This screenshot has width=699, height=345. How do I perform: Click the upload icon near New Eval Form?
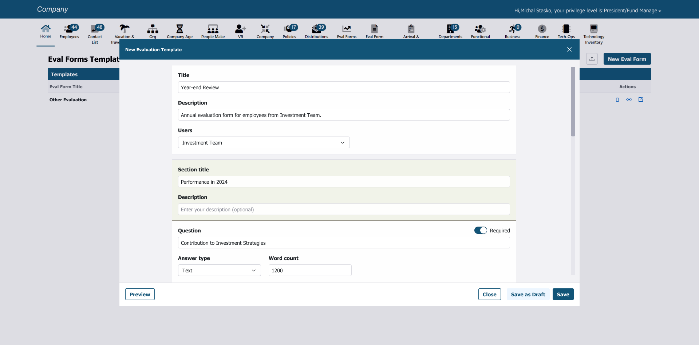pos(592,58)
